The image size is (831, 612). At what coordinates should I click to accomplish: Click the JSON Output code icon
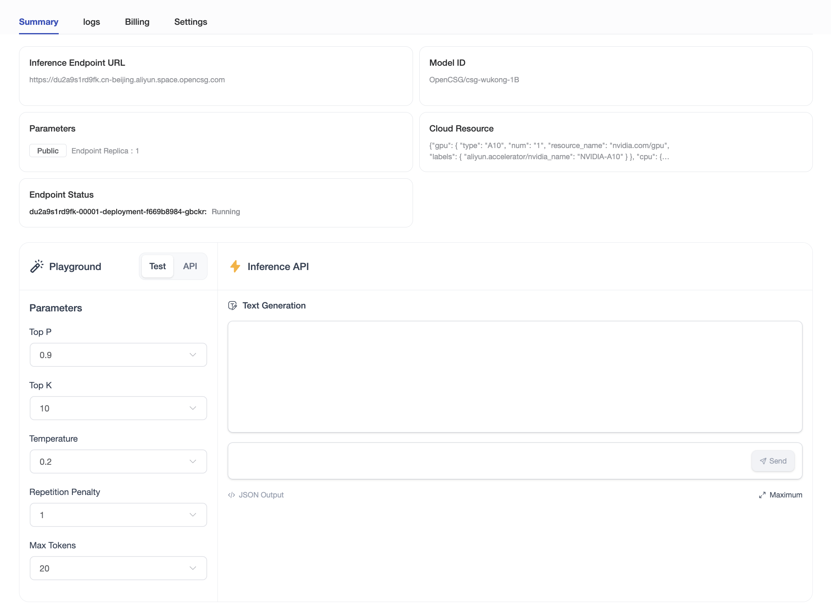[x=232, y=495]
